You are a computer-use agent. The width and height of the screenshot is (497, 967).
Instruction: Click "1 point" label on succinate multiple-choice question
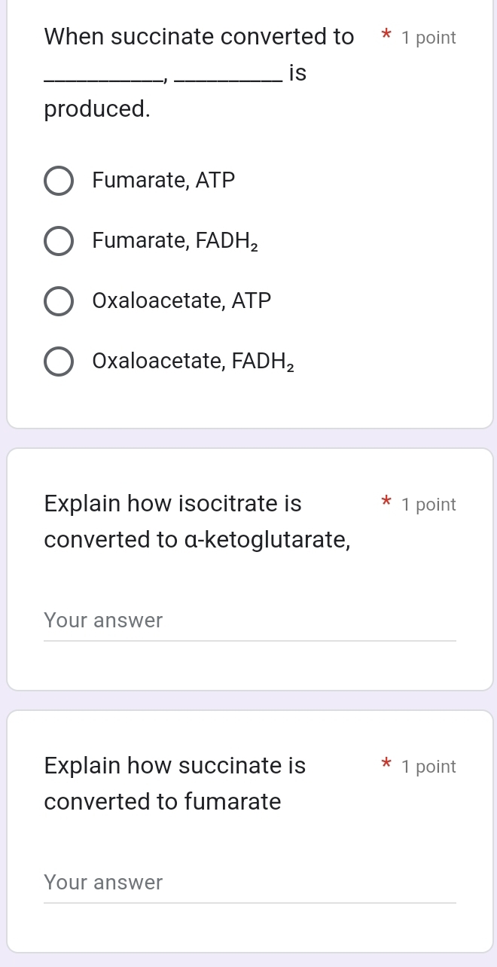tap(428, 38)
